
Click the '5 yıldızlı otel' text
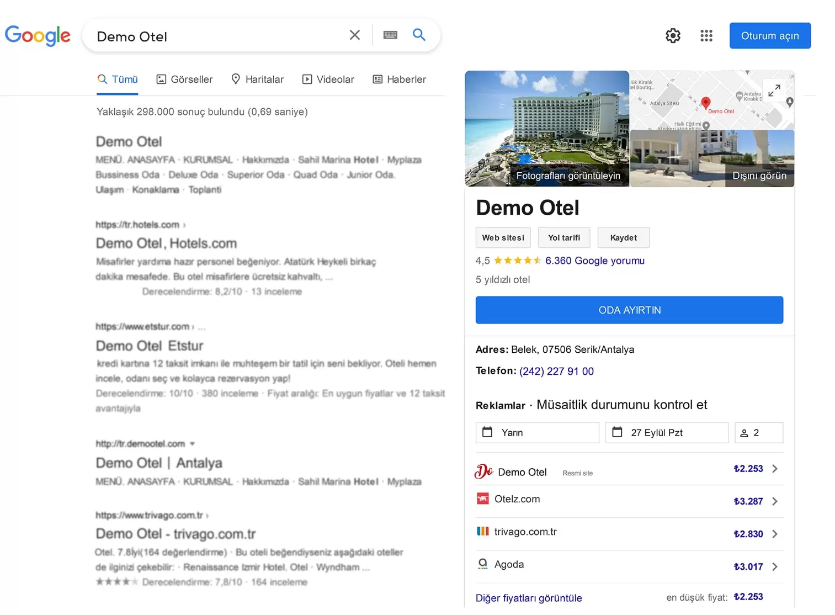tap(503, 280)
